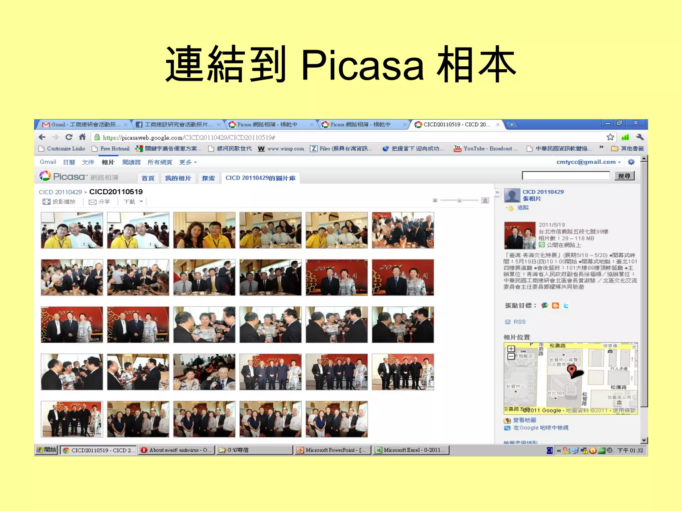Screen dimensions: 682x511
Task: Click the browser forward arrow
Action: coord(56,137)
